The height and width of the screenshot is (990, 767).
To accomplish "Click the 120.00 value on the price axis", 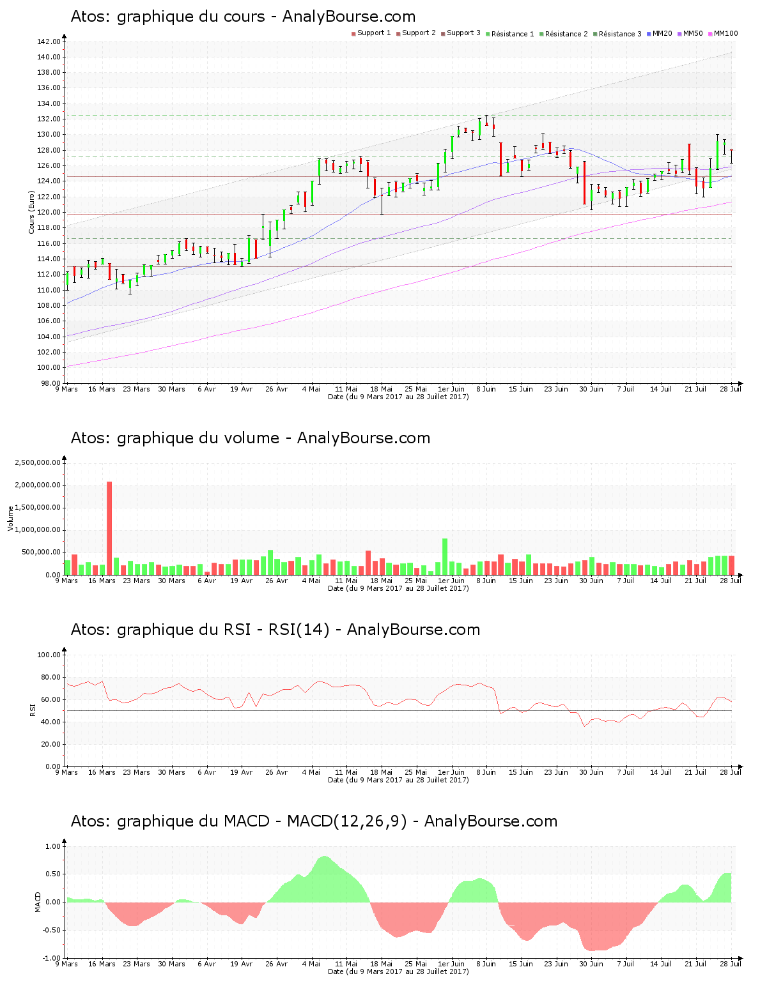I will pyautogui.click(x=49, y=212).
